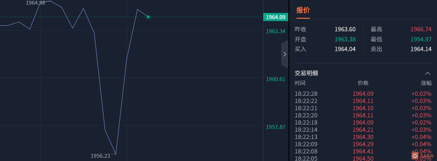The width and height of the screenshot is (437, 161).
Task: Click the chart high label 1964.98
Action: tap(35, 3)
